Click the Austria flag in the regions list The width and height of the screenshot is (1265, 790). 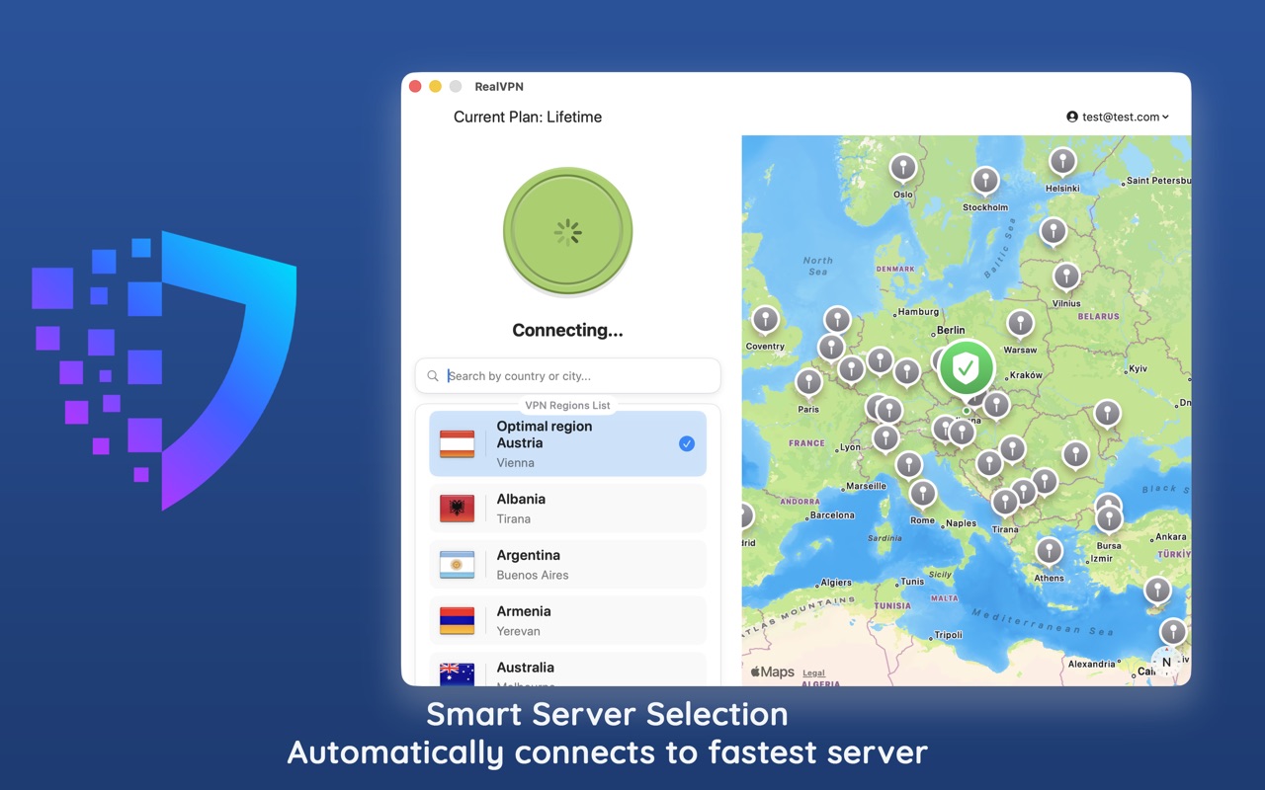point(458,444)
